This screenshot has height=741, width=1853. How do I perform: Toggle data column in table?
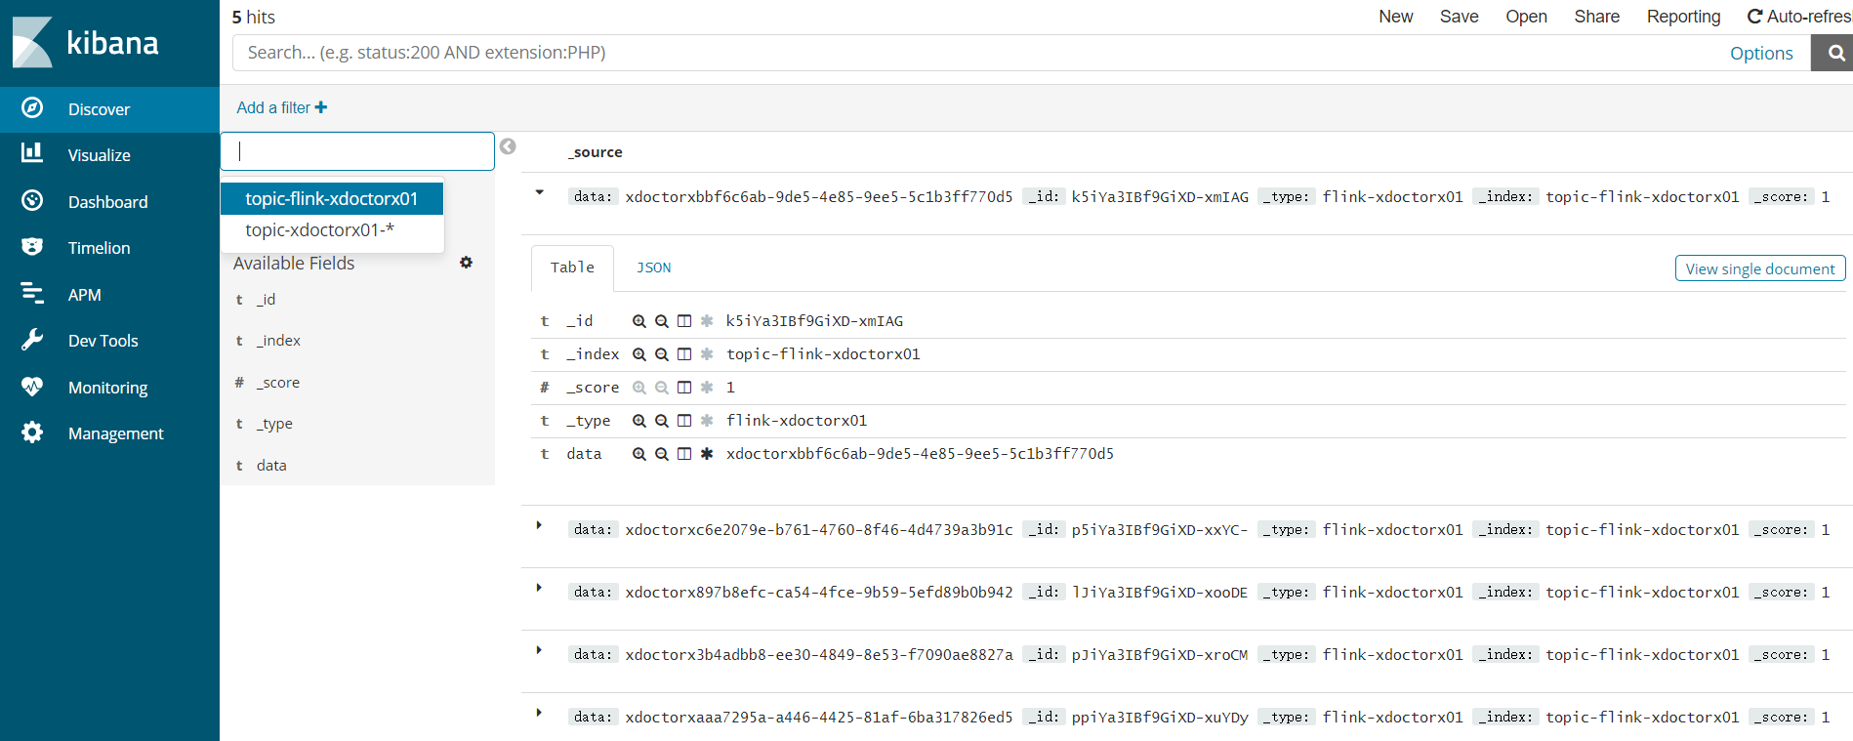click(684, 454)
